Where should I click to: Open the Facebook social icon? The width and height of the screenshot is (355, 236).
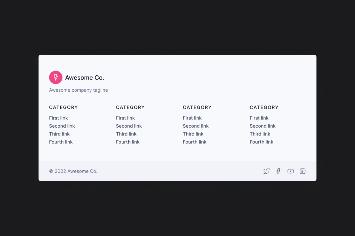(x=278, y=171)
